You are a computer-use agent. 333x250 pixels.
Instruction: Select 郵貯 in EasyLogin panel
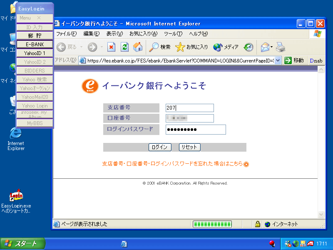(x=35, y=35)
